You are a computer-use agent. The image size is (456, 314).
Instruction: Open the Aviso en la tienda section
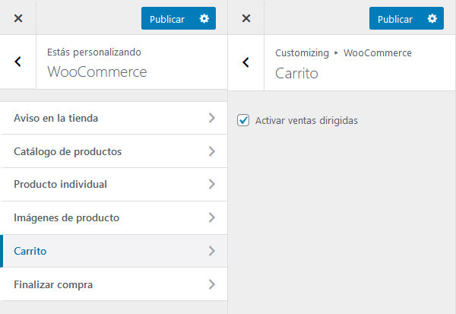pos(55,118)
